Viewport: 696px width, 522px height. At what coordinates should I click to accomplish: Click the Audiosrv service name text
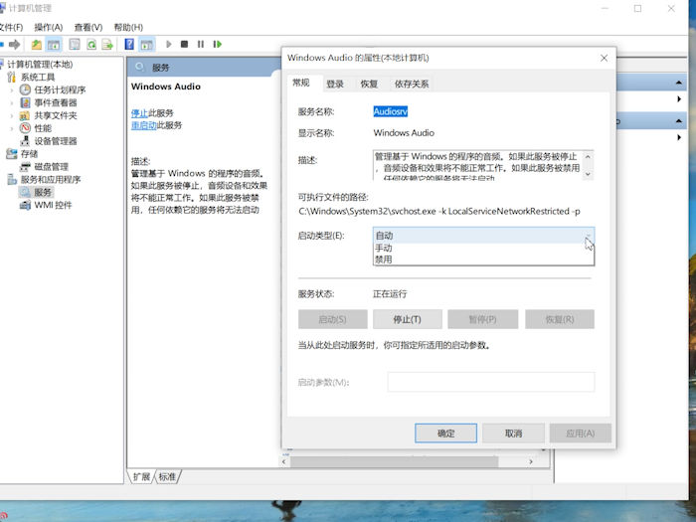[390, 111]
